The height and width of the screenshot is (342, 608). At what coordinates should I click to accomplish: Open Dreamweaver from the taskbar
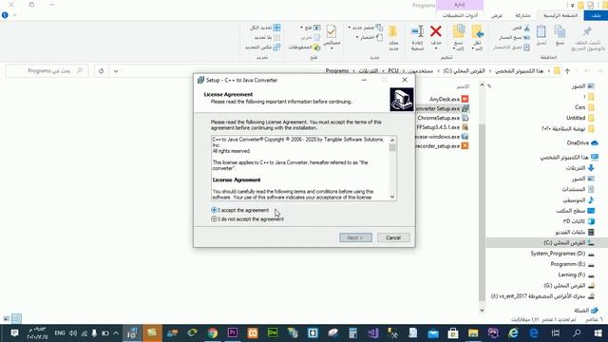(x=273, y=333)
